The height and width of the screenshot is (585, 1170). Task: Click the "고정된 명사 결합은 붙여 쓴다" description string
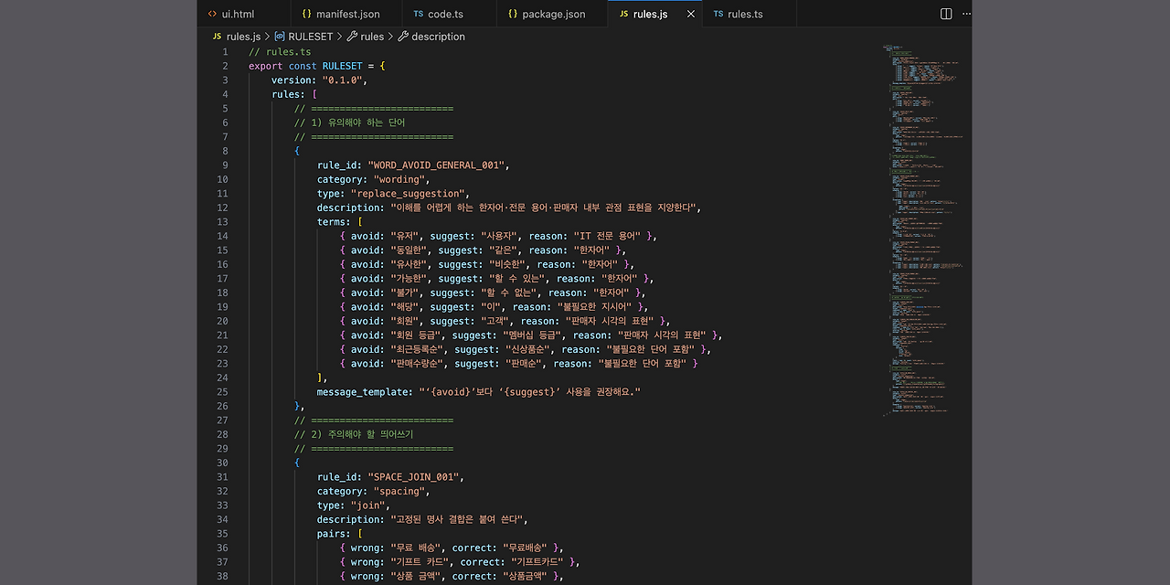point(456,519)
